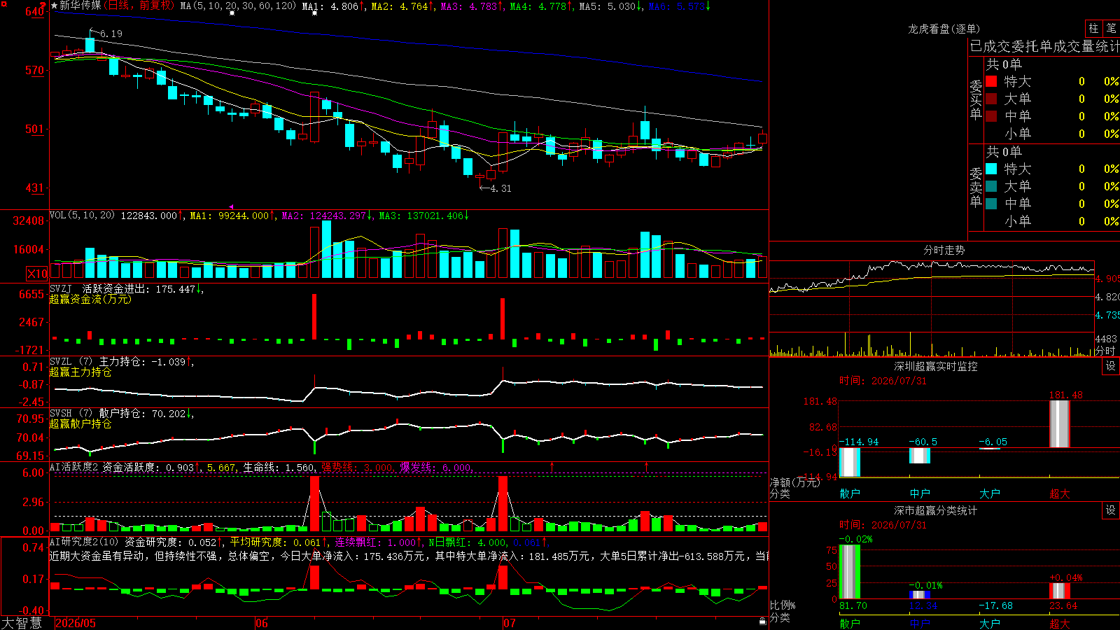This screenshot has height=630, width=1120.
Task: Click the 委买单 section label
Action: pos(976,99)
